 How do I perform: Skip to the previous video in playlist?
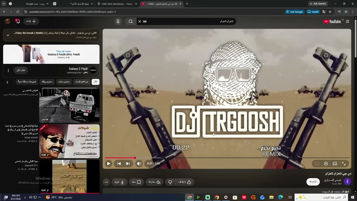point(119,164)
